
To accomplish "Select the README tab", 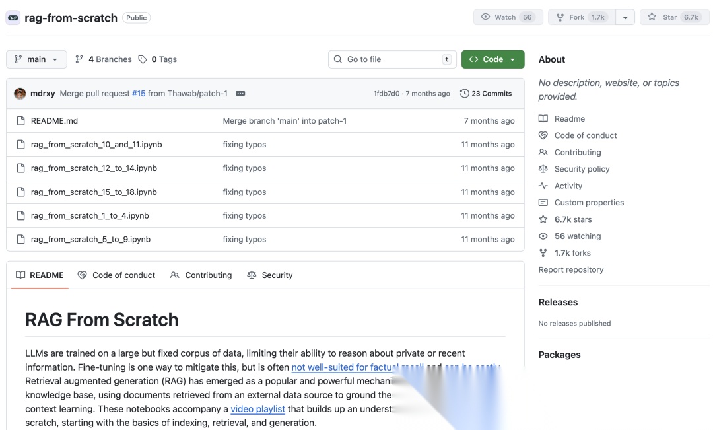I will tap(40, 275).
